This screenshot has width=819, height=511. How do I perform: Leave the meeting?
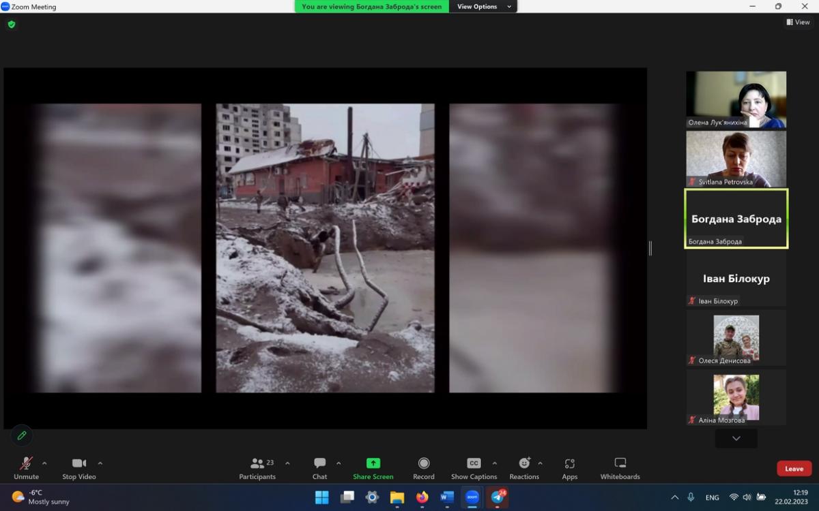[x=794, y=469]
